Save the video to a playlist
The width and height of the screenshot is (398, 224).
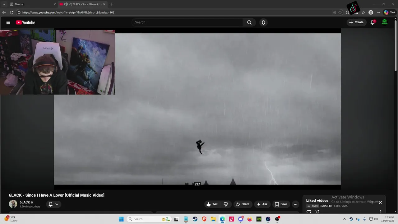(x=281, y=204)
